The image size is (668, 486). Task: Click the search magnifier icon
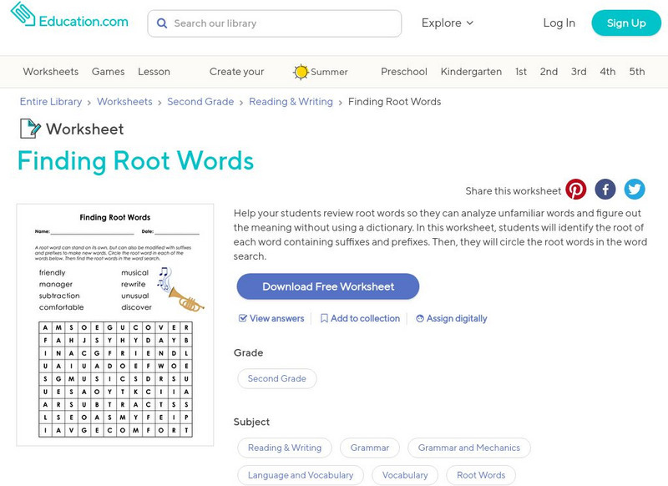[162, 23]
